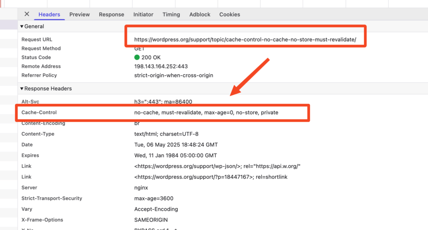Select the SAMEORIGIN value

[150, 220]
